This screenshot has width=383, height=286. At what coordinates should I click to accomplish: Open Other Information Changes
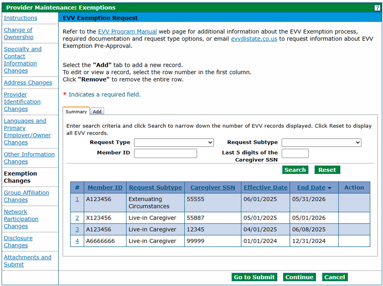coord(29,158)
